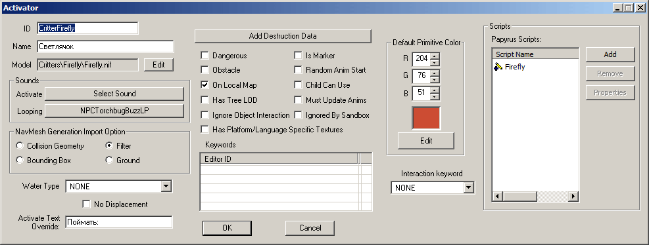
Task: Choose Bounding Box navmesh option
Action: 20,160
